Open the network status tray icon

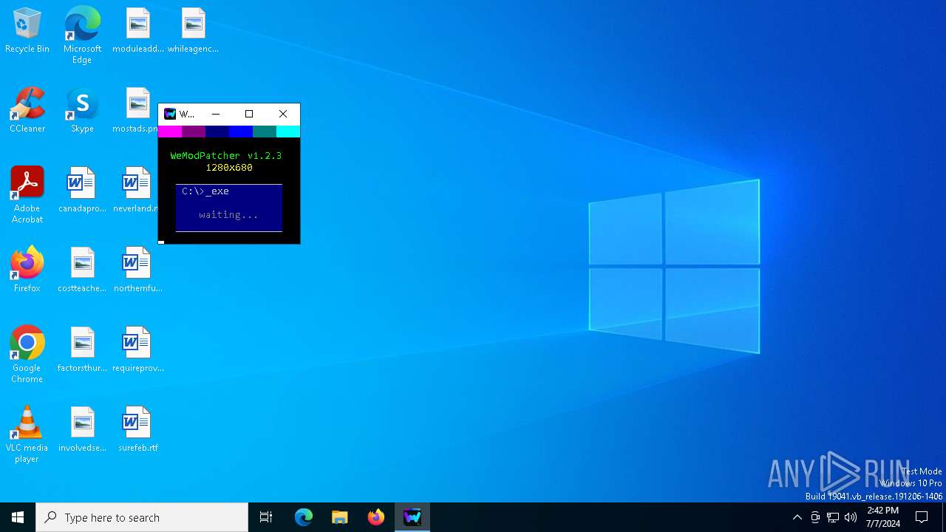point(833,517)
